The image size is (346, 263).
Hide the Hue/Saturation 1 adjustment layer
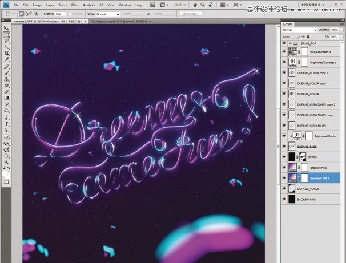coord(284,51)
